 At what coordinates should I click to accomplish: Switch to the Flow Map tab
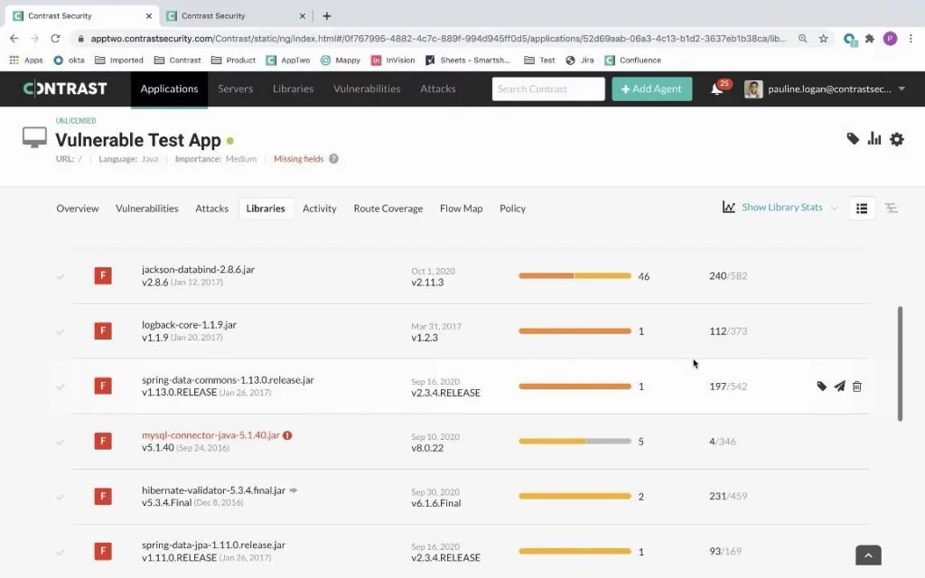pos(462,209)
